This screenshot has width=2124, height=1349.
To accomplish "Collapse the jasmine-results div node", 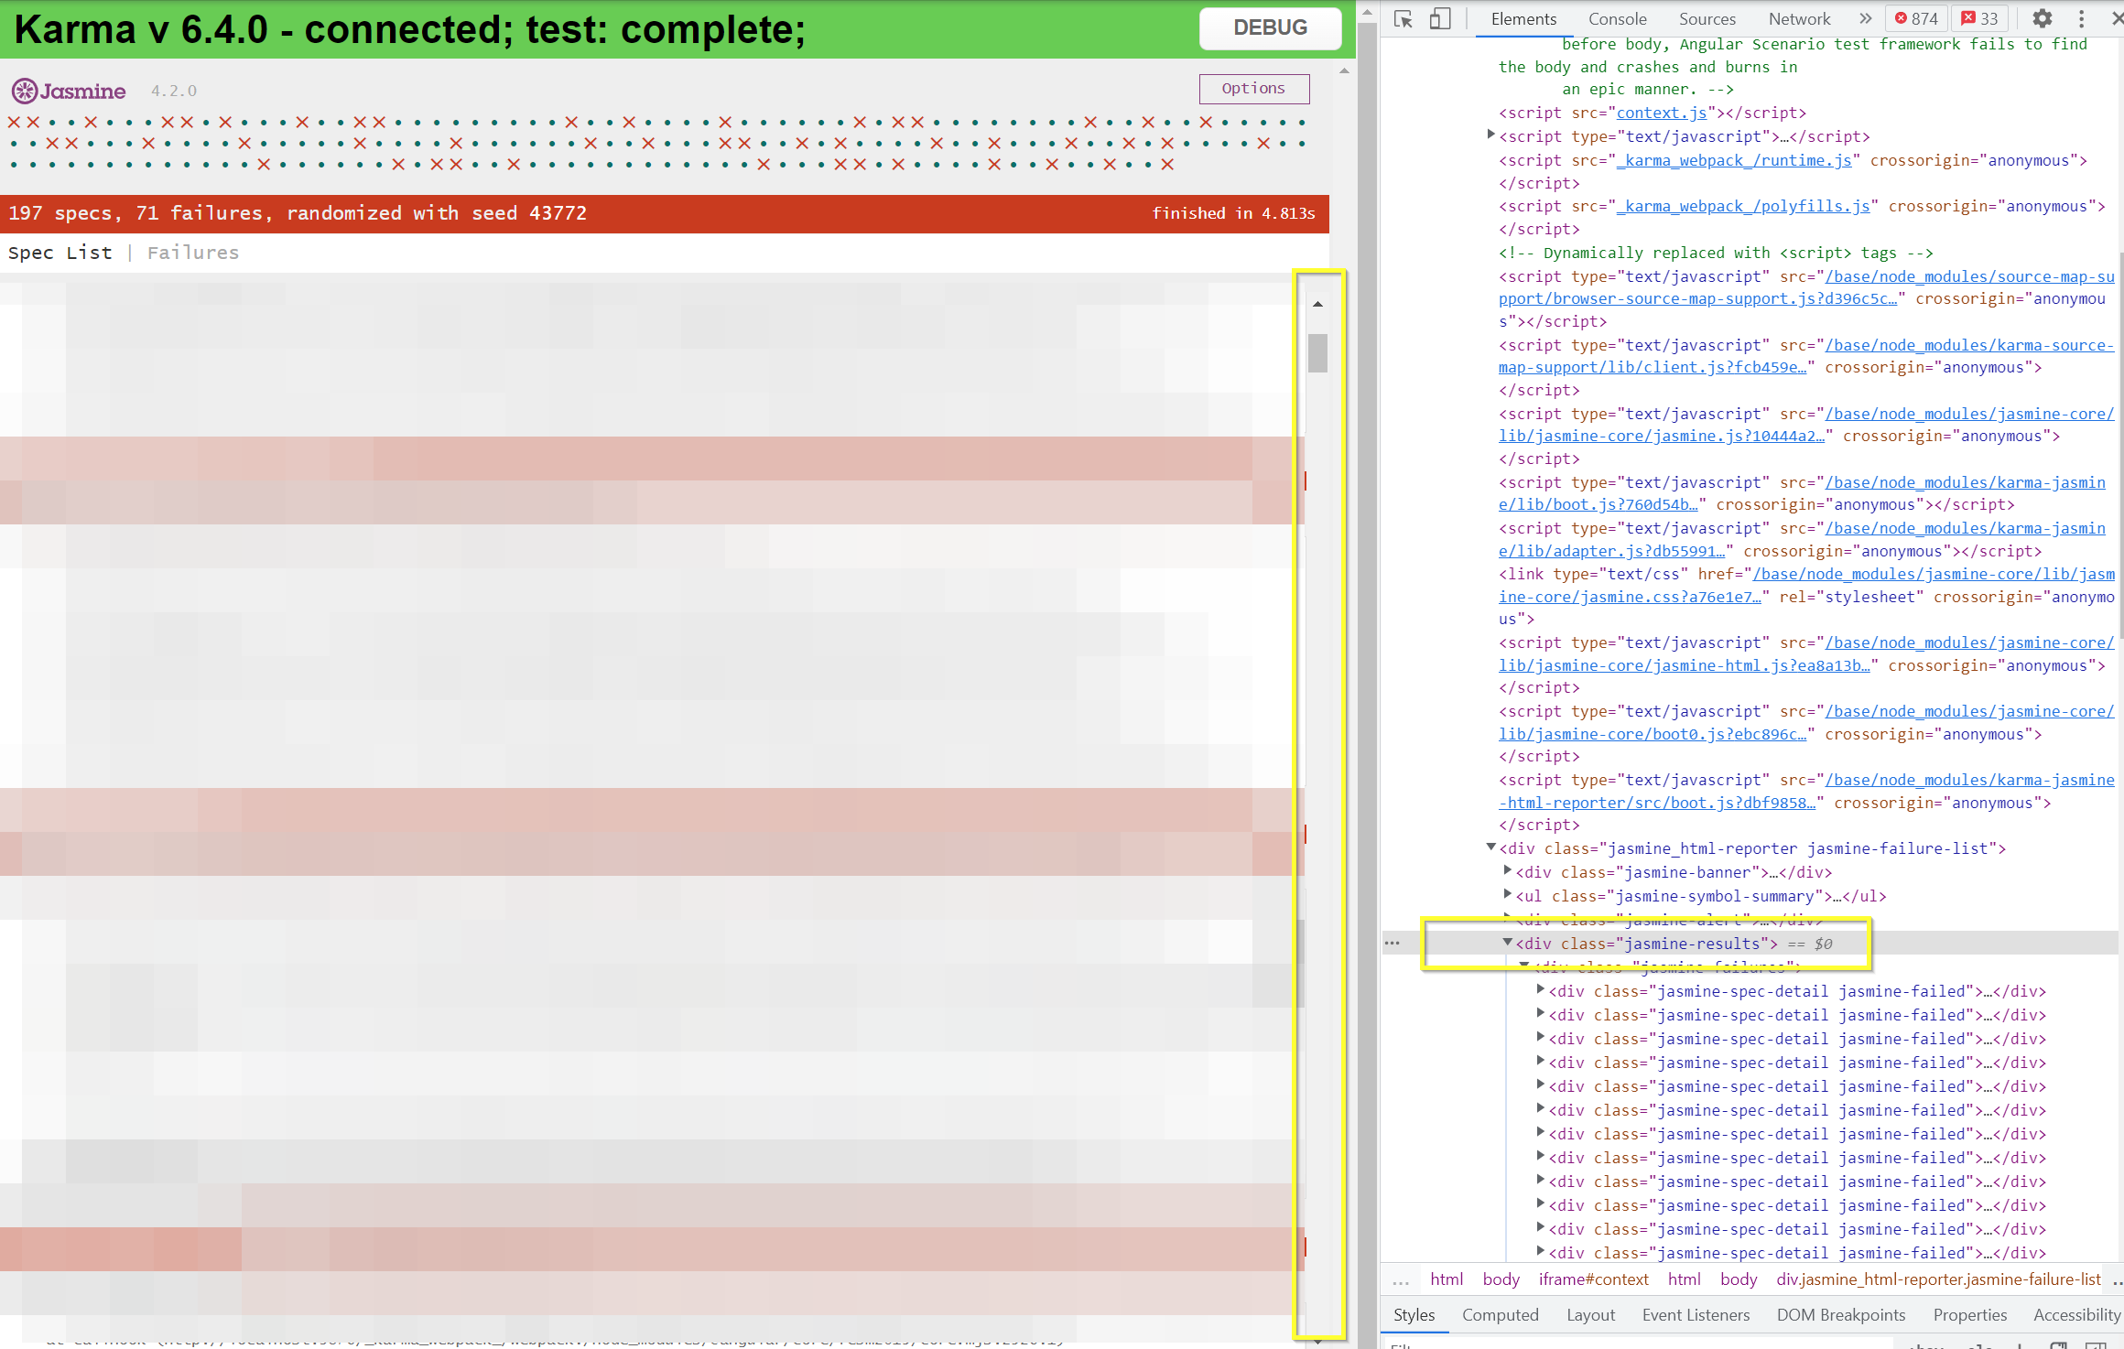I will [x=1507, y=943].
